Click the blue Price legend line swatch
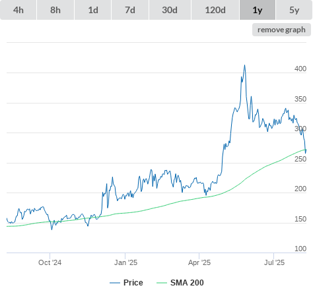The image size is (313, 300). pos(115,283)
